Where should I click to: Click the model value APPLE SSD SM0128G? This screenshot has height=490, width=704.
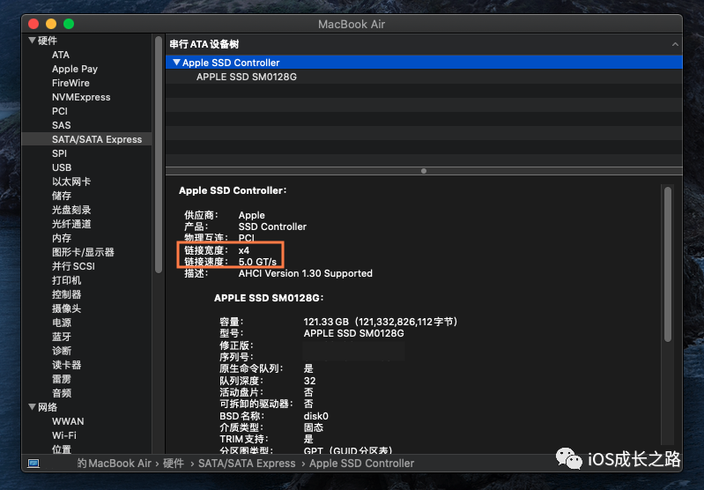pyautogui.click(x=354, y=333)
